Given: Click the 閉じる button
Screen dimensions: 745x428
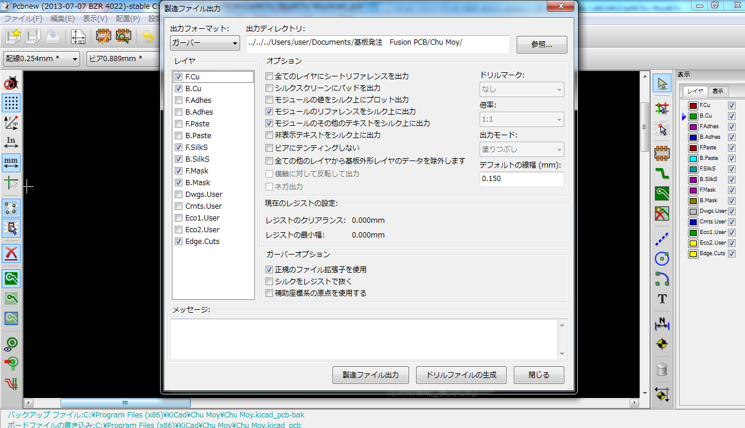Looking at the screenshot, I should click(539, 375).
